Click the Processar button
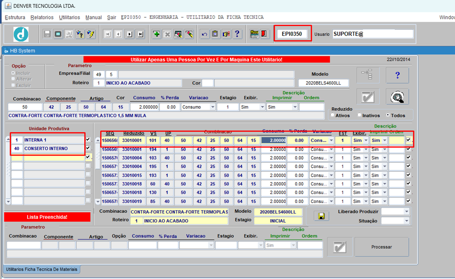 coord(382,247)
